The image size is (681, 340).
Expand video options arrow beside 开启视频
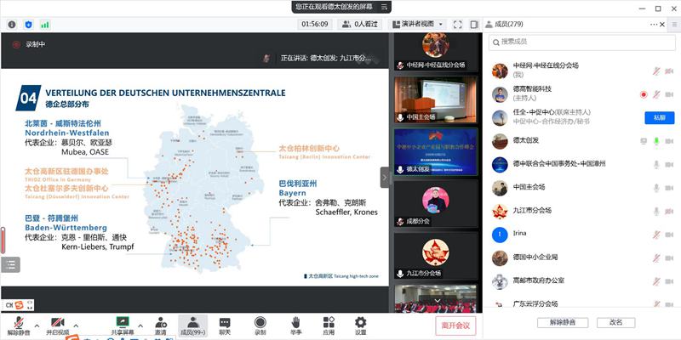(x=76, y=321)
